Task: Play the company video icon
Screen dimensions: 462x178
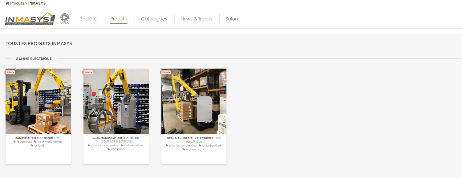Action: pyautogui.click(x=65, y=19)
